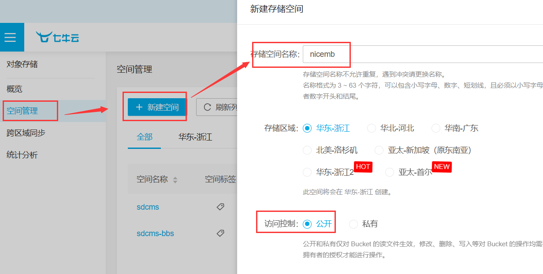The image size is (543, 274).
Task: Set access control to 公开
Action: [x=308, y=224]
